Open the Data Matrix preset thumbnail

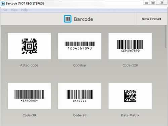pos(130,96)
